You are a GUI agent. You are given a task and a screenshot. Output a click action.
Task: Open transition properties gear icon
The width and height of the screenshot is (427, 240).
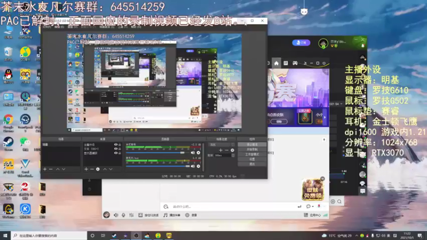pos(232,150)
